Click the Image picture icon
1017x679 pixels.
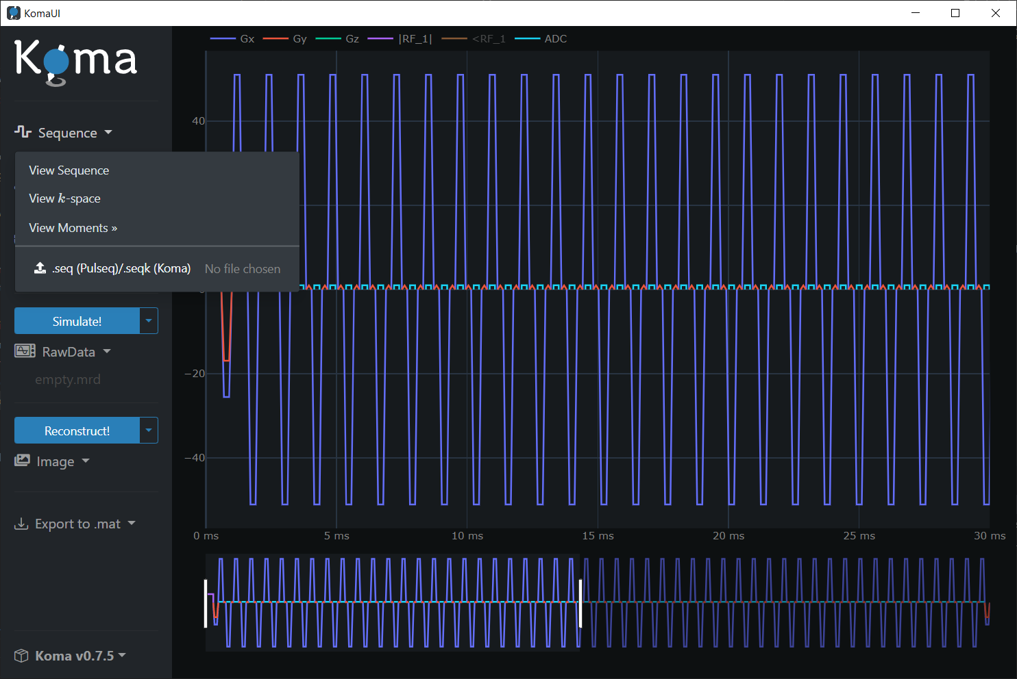click(23, 461)
